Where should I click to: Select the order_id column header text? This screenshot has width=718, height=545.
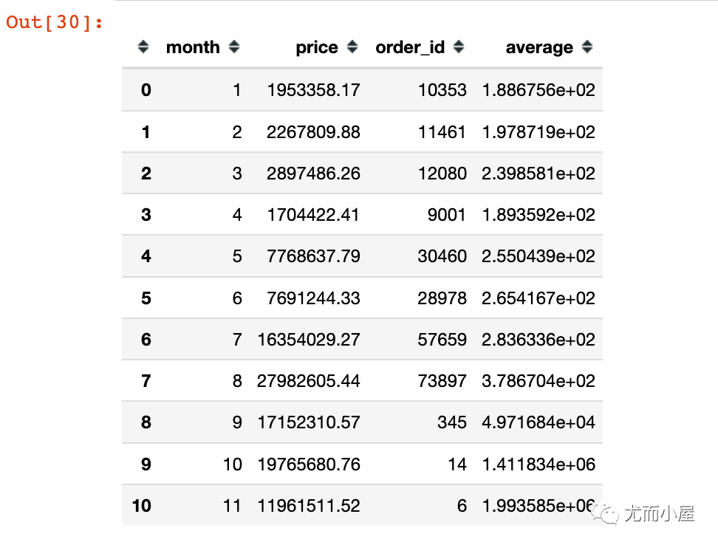click(x=410, y=47)
